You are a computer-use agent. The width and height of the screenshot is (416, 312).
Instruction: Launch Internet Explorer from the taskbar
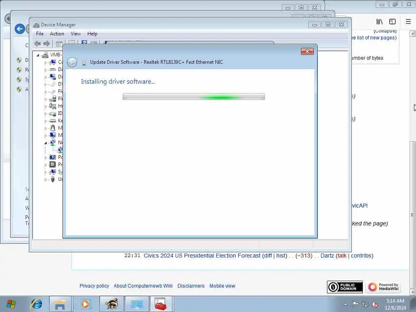click(36, 304)
